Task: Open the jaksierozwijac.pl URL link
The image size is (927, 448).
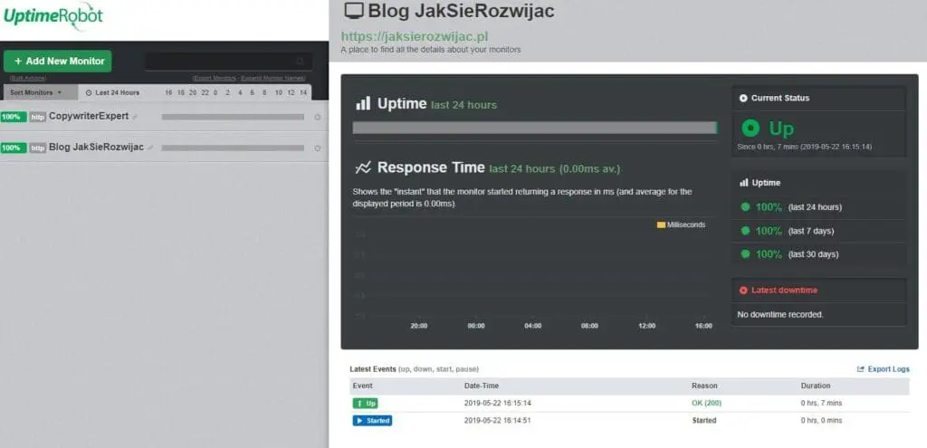Action: [415, 36]
